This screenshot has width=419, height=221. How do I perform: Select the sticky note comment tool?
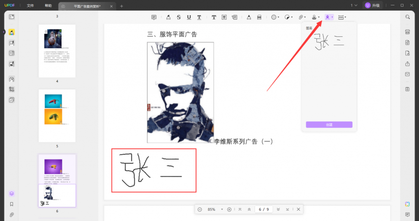(x=154, y=17)
